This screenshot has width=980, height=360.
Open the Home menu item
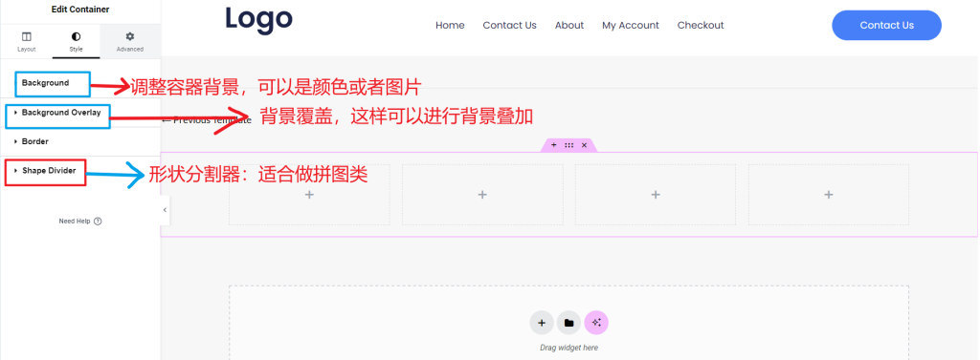click(450, 25)
